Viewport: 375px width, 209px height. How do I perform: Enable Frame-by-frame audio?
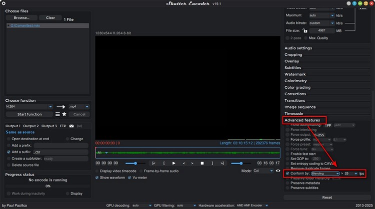point(141,171)
